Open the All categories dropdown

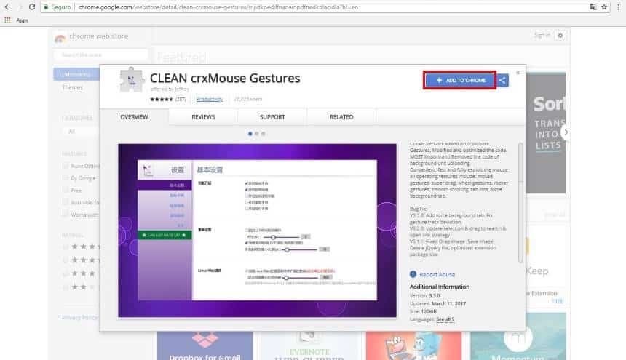(80, 131)
